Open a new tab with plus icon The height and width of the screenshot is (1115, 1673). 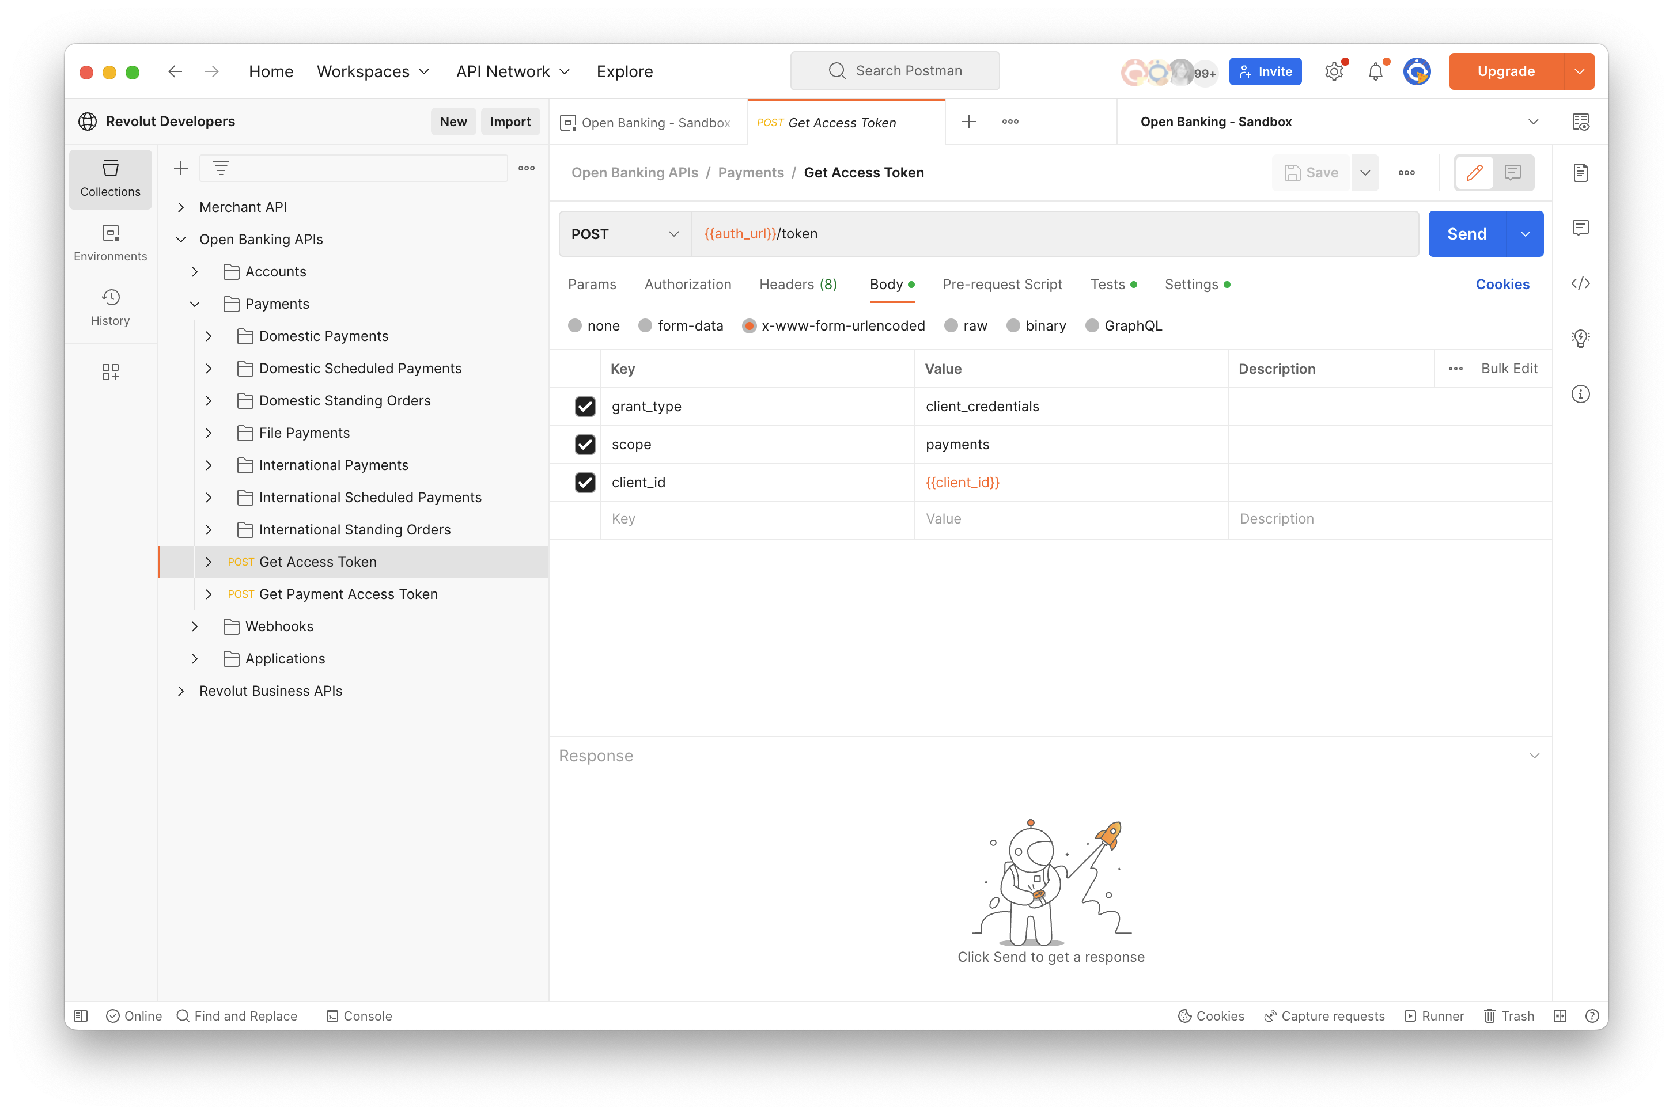pos(969,122)
